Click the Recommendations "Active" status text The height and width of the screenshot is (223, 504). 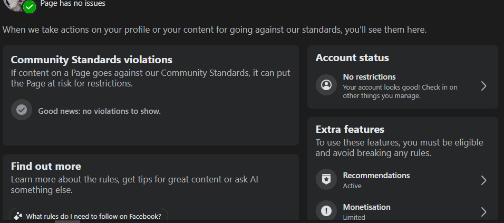point(352,186)
